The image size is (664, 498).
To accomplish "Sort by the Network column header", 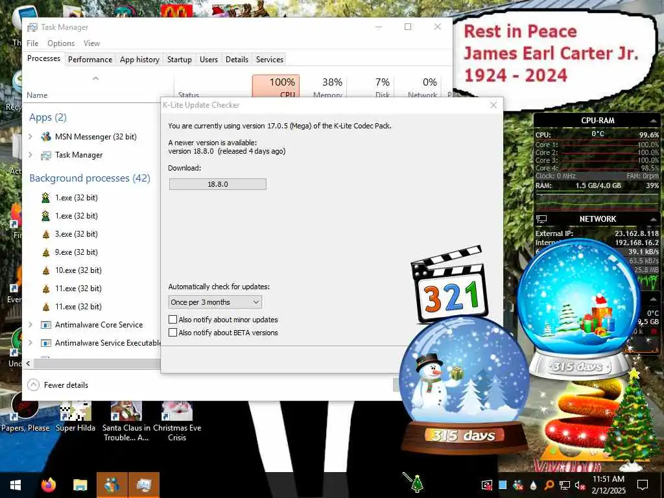I will click(418, 87).
